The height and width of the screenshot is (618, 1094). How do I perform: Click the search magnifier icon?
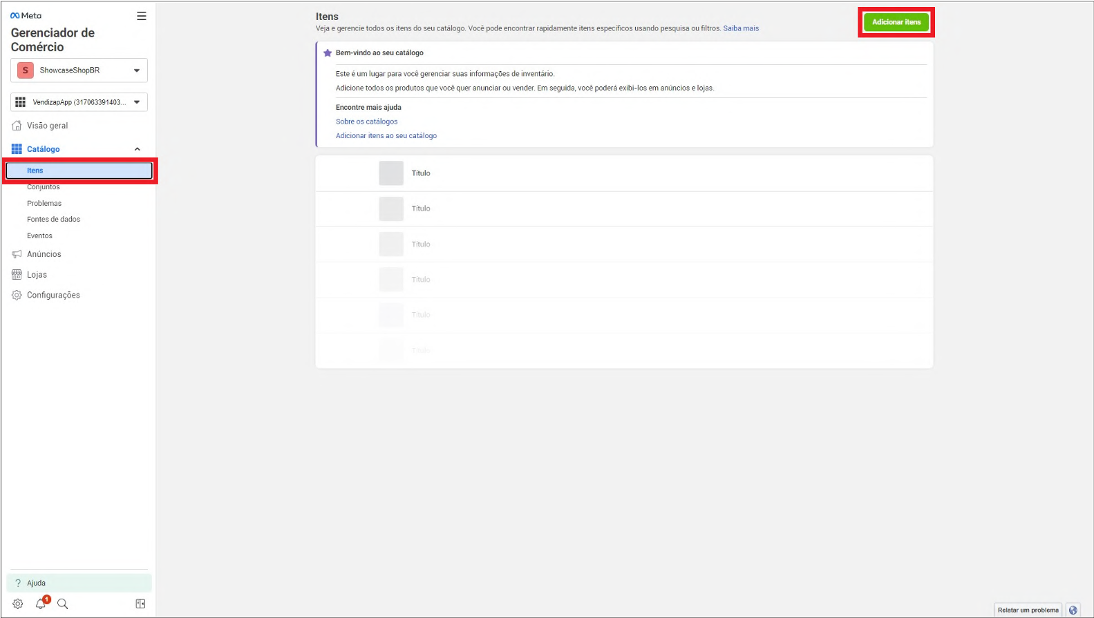[63, 603]
